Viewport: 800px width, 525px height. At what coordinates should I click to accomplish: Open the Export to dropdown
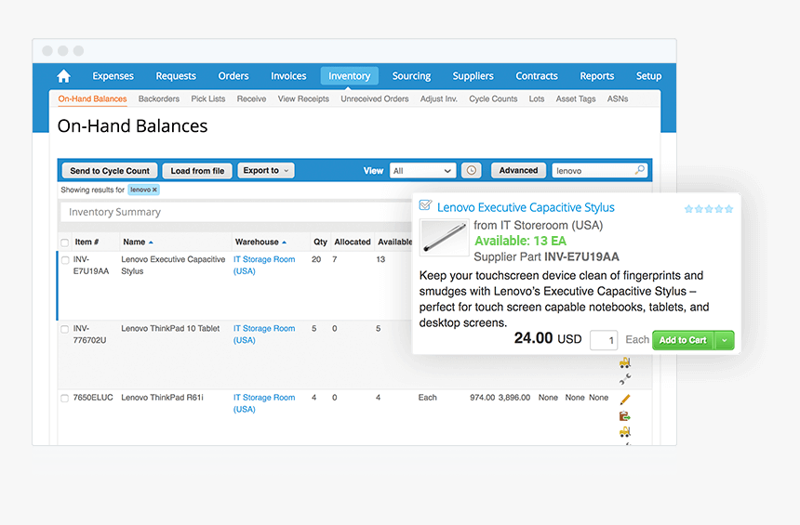266,170
